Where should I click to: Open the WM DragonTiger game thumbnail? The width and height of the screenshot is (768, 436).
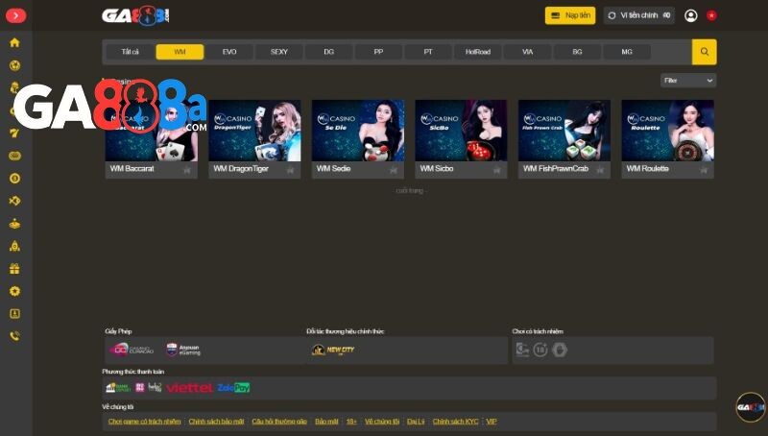tap(254, 131)
